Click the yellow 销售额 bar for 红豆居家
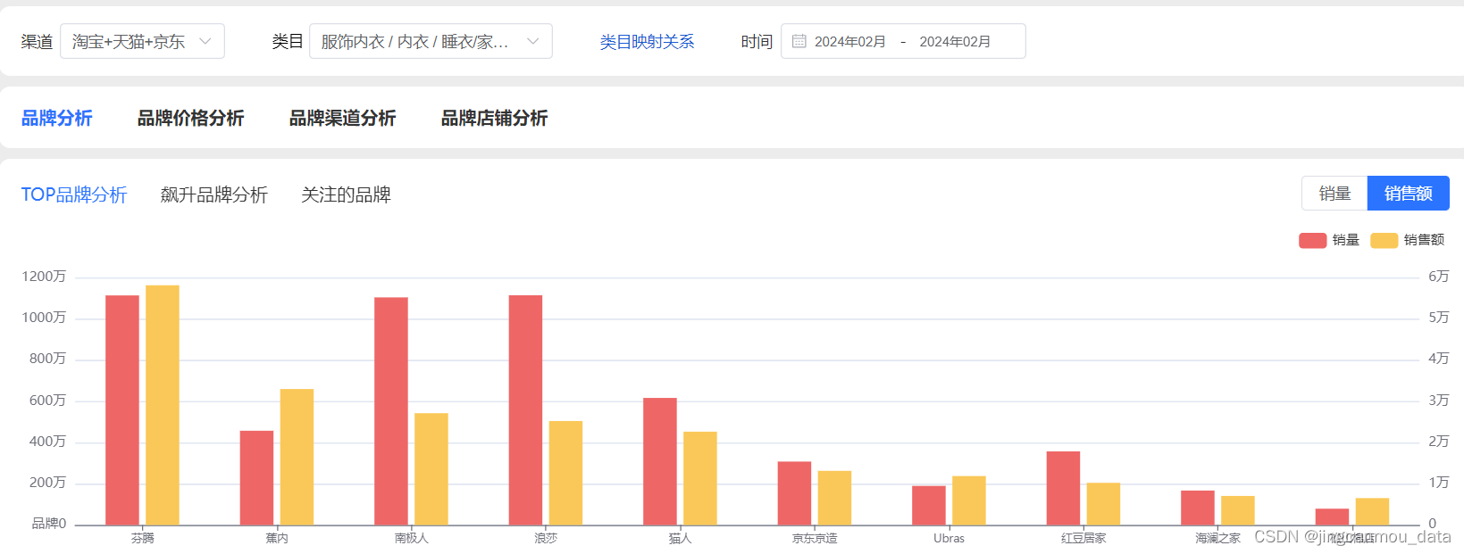The image size is (1464, 554). coord(1103,504)
